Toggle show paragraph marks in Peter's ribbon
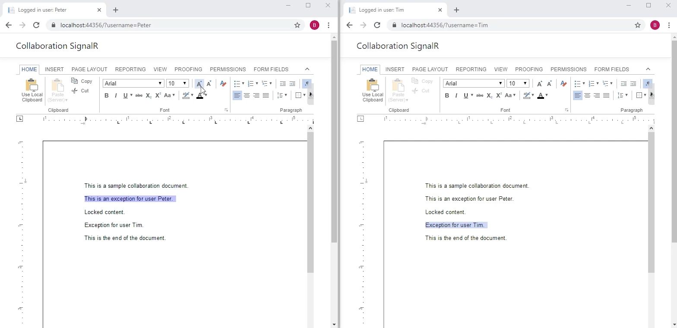Viewport: 677px width, 328px height. tap(307, 83)
